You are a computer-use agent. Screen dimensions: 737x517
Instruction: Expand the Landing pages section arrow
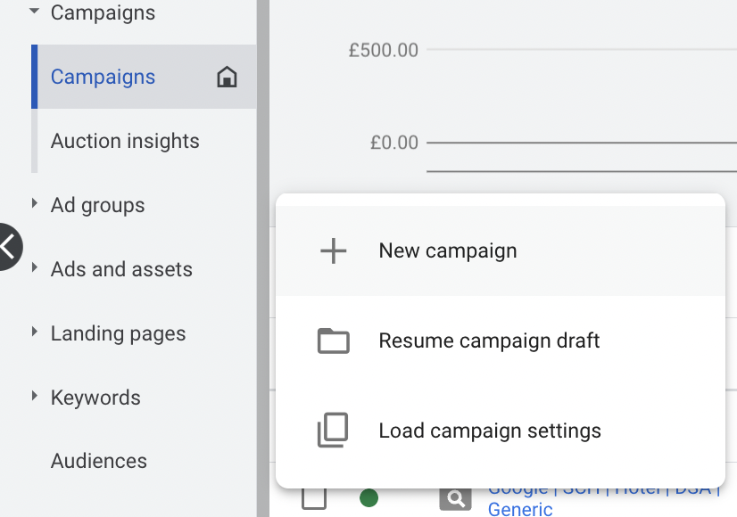35,332
